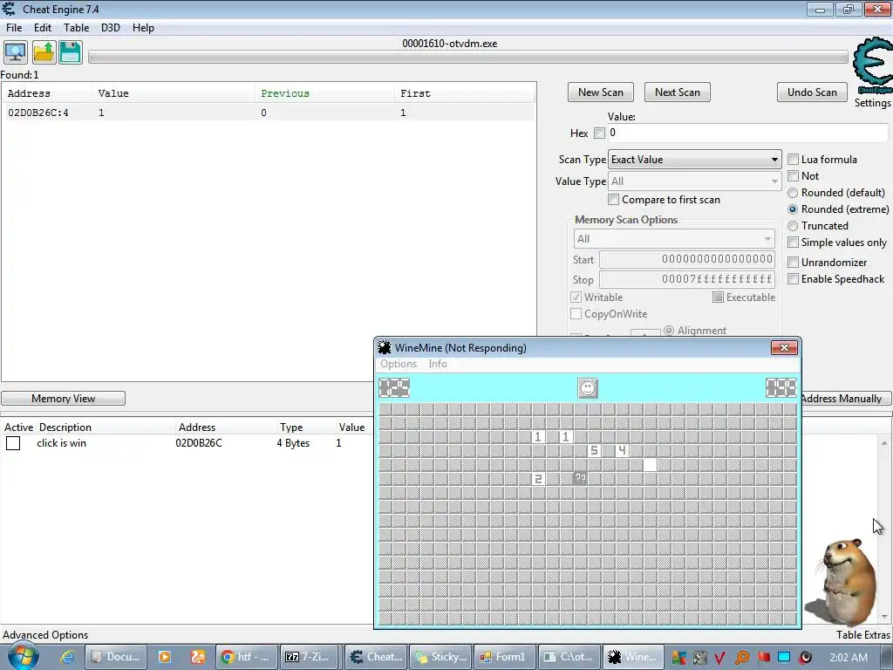Screen dimensions: 893x670
Task: Open the process list computer icon
Action: [x=16, y=53]
